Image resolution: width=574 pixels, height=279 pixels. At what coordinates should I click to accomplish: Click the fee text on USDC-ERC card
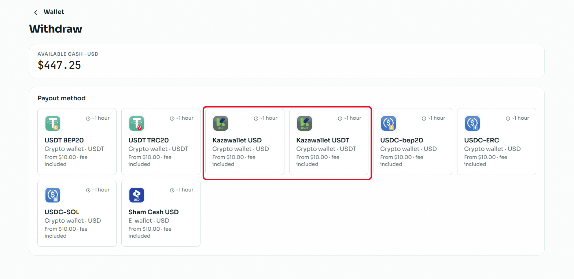[486, 161]
